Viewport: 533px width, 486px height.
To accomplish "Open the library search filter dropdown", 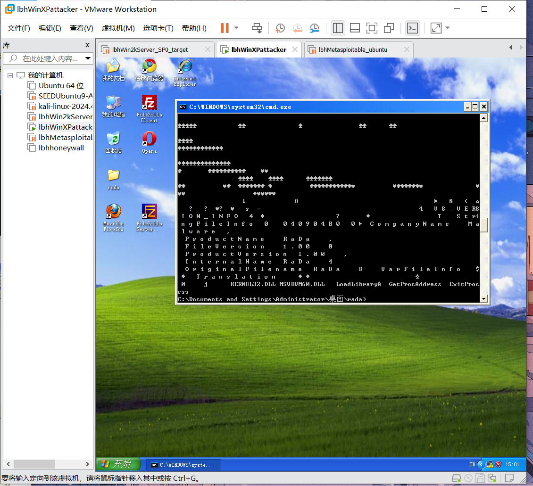I will (88, 58).
